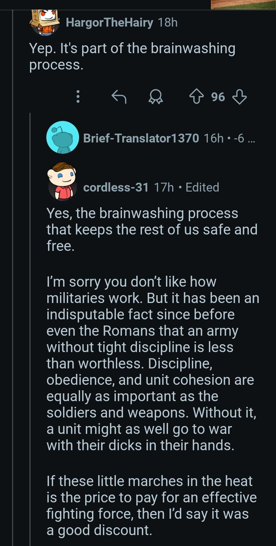Viewport: 276px width, 546px height.
Task: Tap the post thumbnail at the top right
Action: [x=243, y=4]
